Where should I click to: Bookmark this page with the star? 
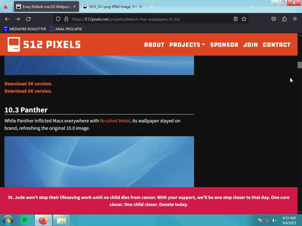(244, 19)
